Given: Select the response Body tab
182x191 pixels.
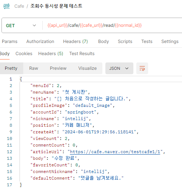Looking at the screenshot, I should [x=5, y=54].
